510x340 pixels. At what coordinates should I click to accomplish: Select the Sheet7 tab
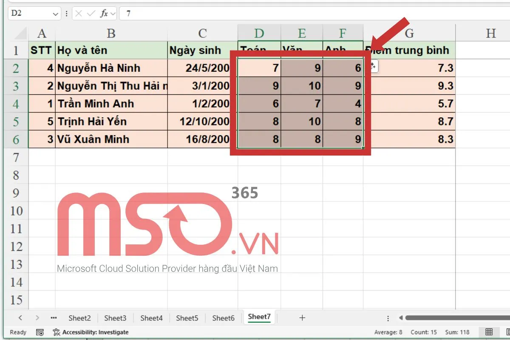[259, 317]
